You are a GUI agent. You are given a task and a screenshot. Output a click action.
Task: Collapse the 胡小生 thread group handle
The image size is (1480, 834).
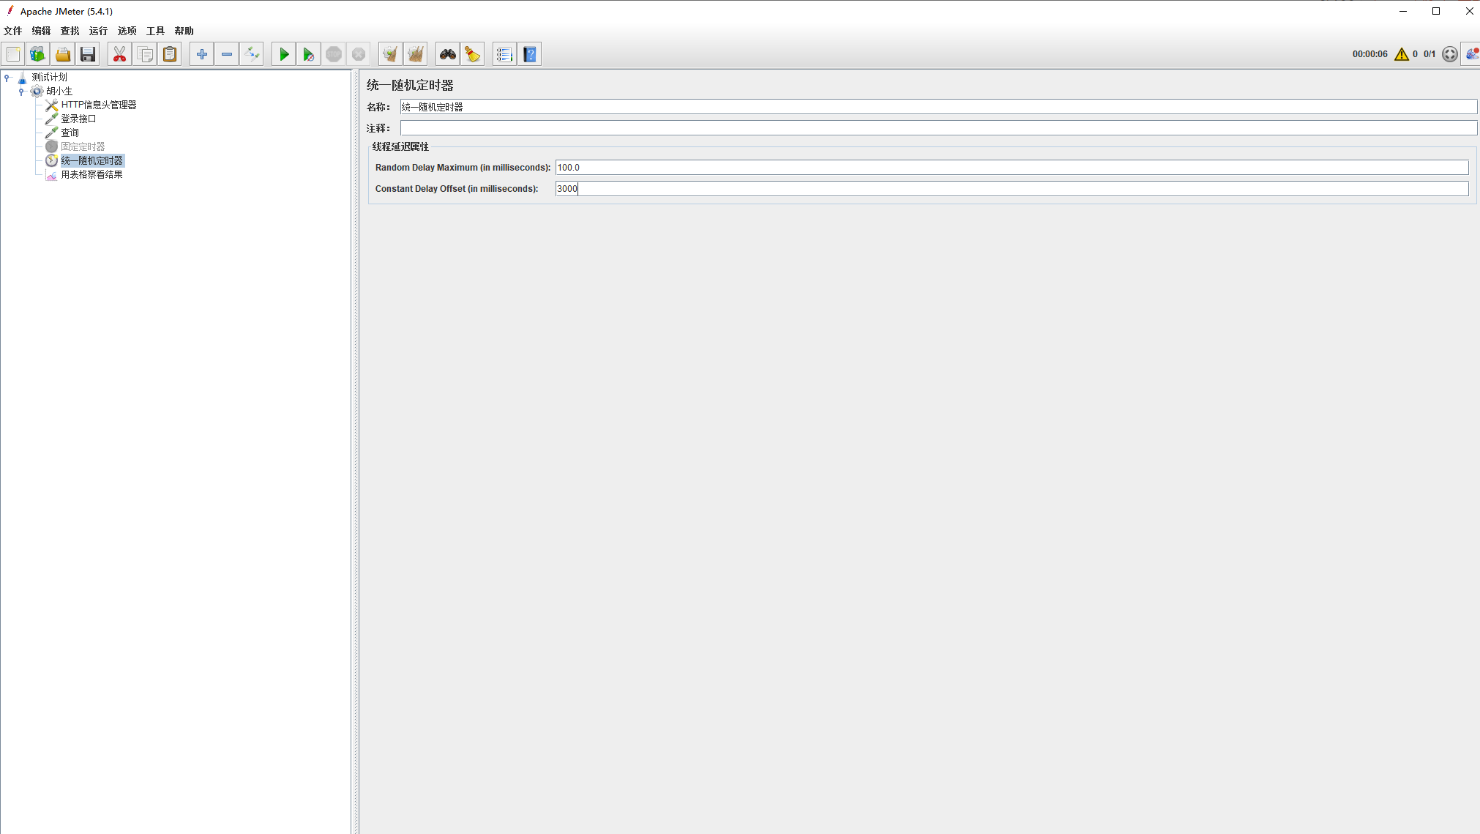pyautogui.click(x=21, y=91)
